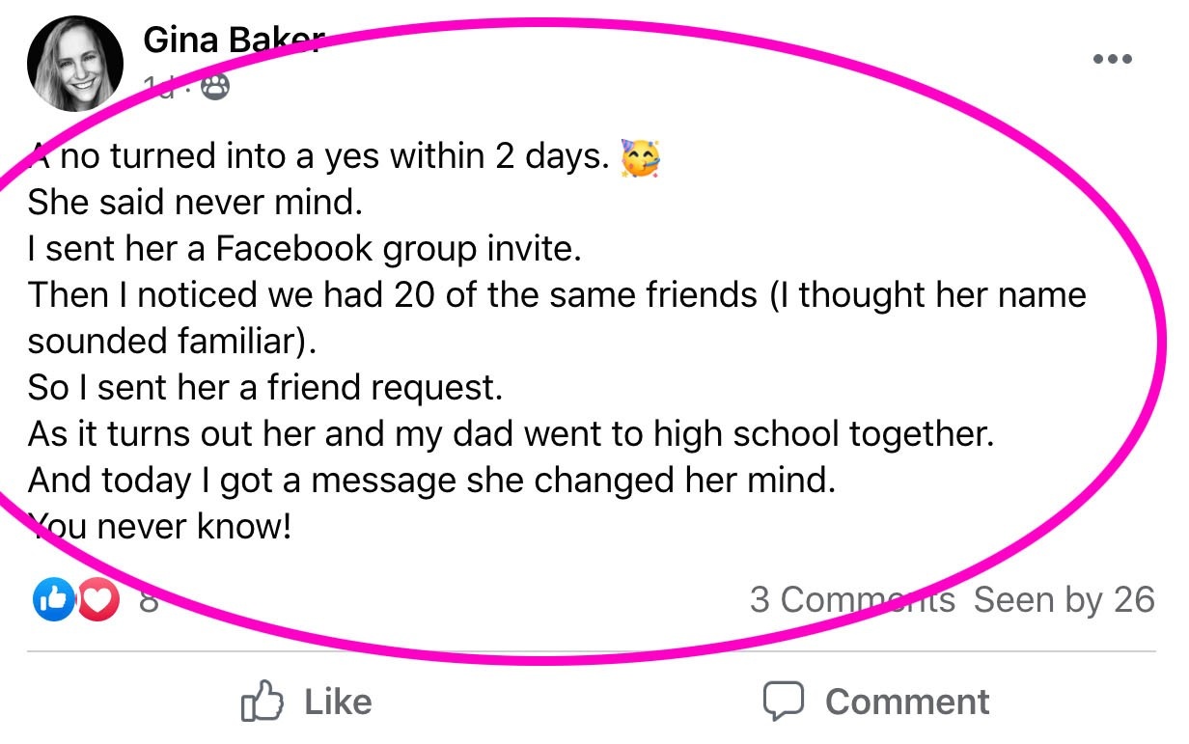Toggle Like via the Like label
This screenshot has width=1189, height=744.
[338, 702]
